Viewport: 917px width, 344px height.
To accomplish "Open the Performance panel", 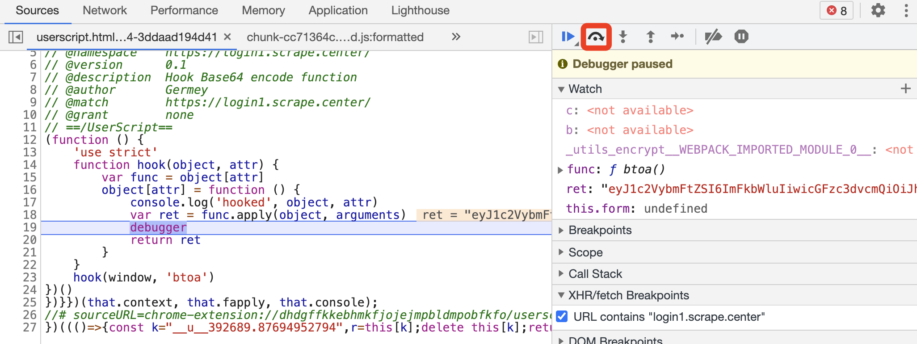I will tap(184, 10).
